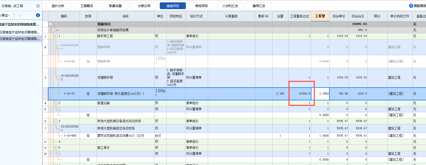426x165 pixels.
Task: Open the 费用汇总 tab
Action: click(x=259, y=6)
